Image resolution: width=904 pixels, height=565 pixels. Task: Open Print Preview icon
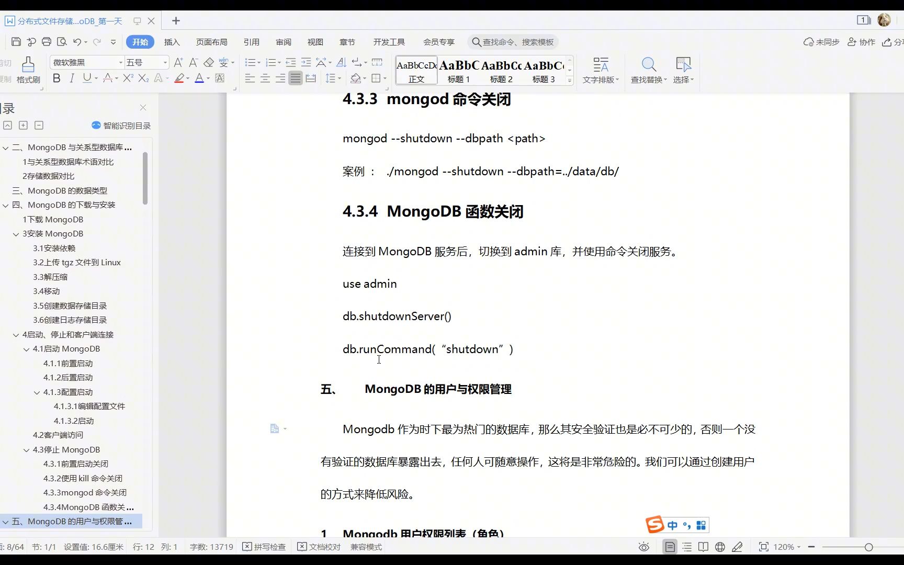pos(62,42)
